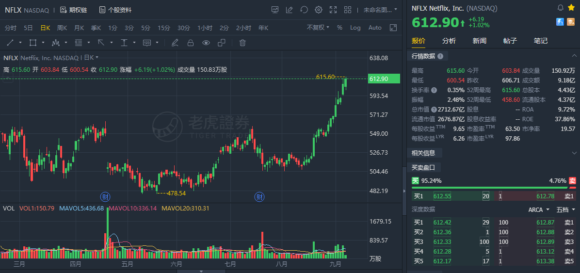Viewport: 580px width, 273px height.
Task: Toggle the watchlist star favorite
Action: [571, 8]
